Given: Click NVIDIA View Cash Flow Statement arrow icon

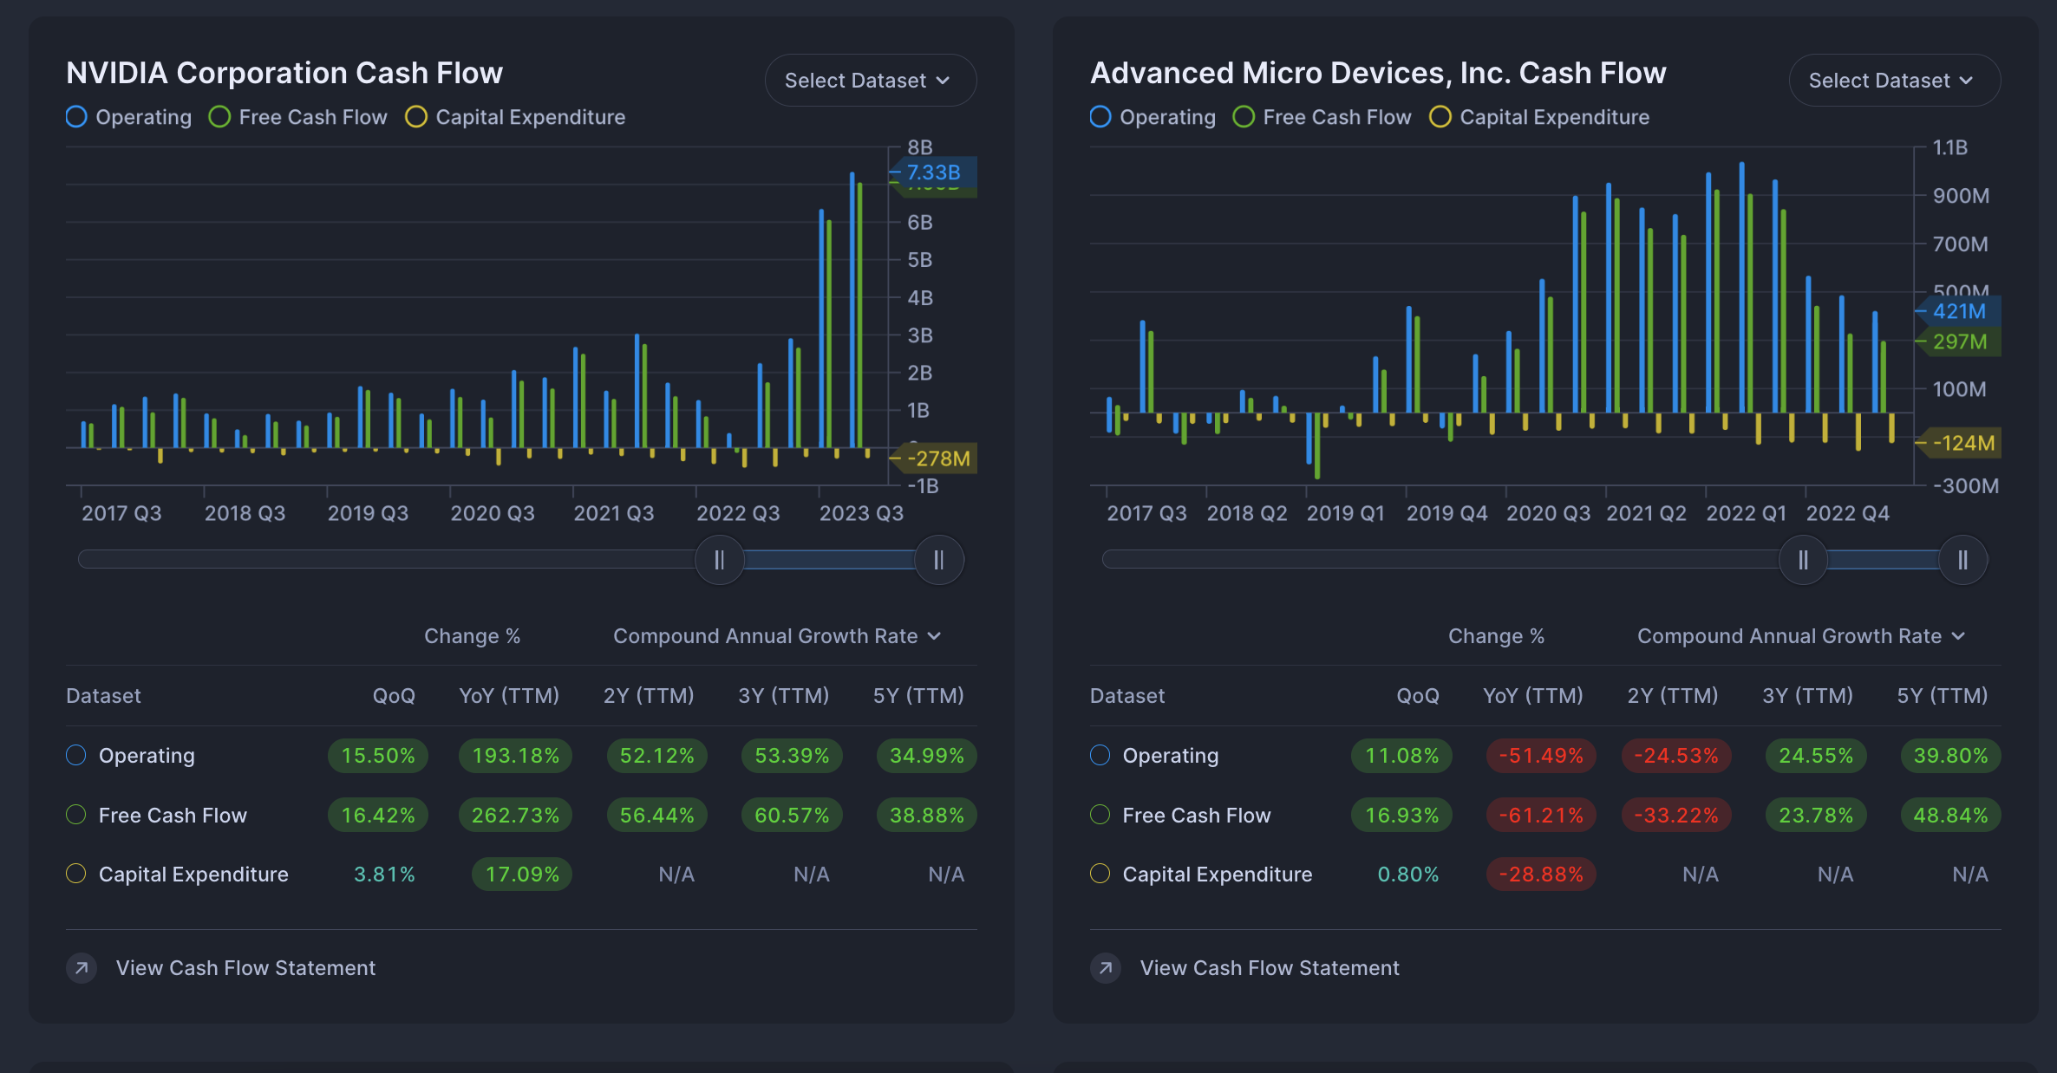Looking at the screenshot, I should point(82,967).
